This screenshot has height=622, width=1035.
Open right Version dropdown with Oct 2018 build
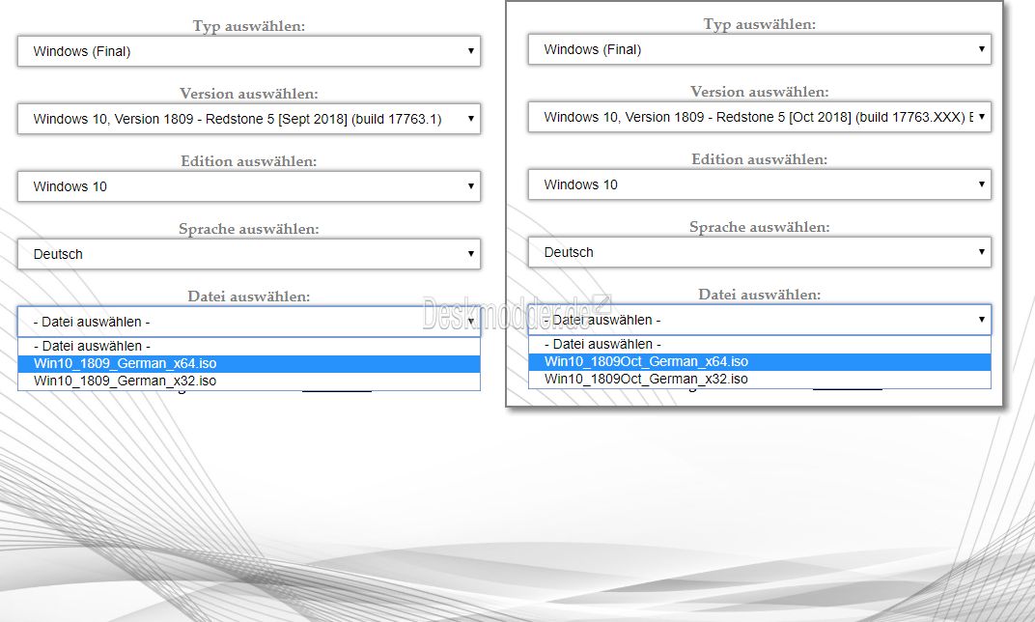[760, 117]
